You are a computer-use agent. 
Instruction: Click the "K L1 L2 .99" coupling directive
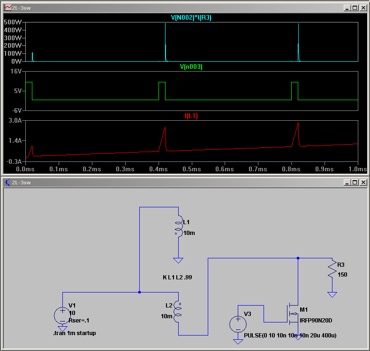[x=177, y=278]
